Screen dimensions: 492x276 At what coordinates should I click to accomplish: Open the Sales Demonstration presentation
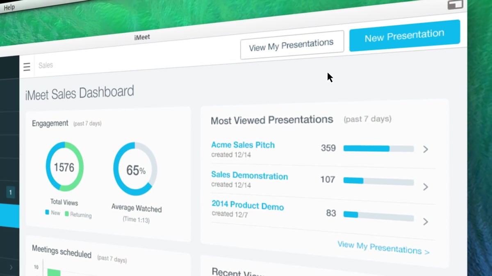(249, 176)
